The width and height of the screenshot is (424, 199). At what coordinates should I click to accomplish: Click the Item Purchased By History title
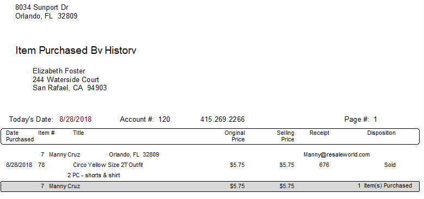coord(76,51)
